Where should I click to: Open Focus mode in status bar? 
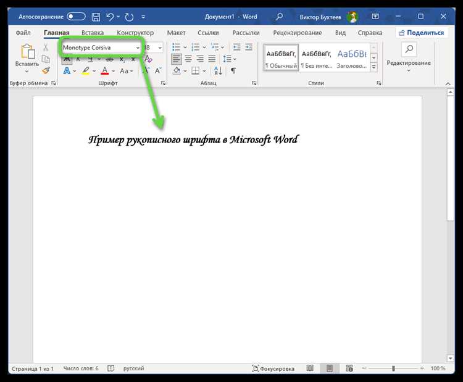click(x=273, y=368)
